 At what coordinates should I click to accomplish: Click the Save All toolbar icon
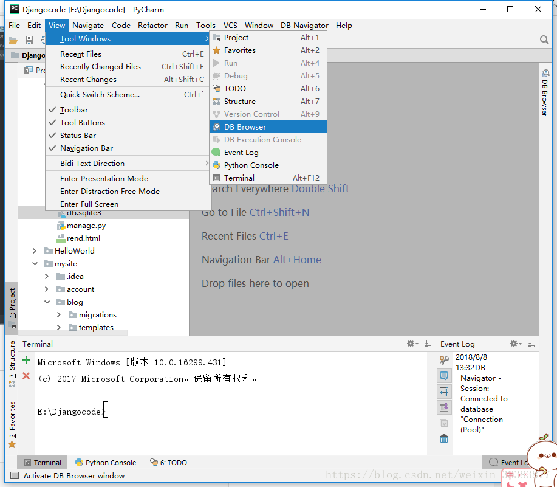point(29,40)
